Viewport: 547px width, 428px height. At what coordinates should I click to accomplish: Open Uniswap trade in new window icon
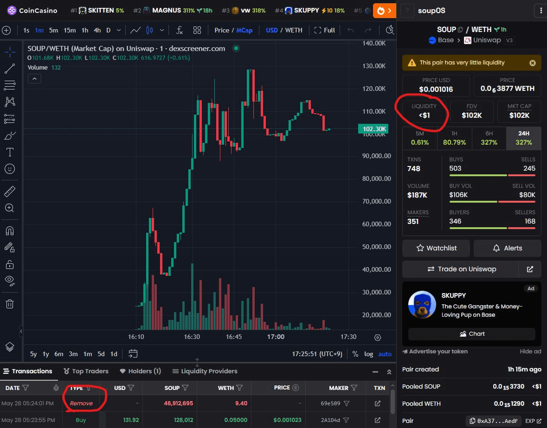click(x=530, y=269)
